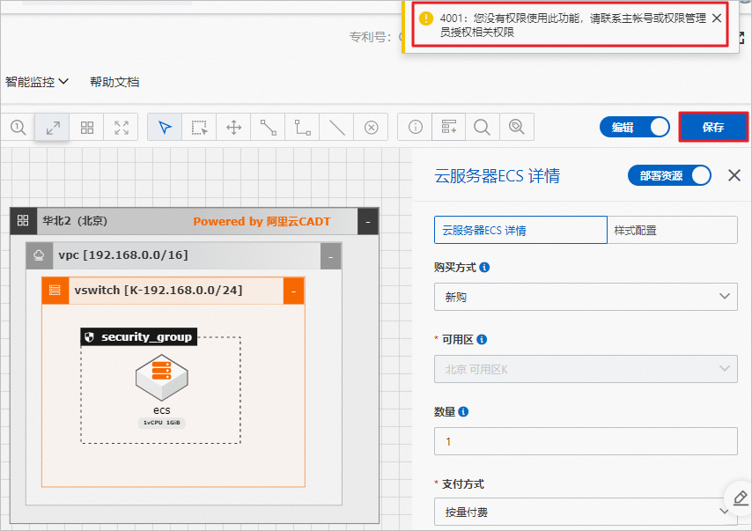
Task: Click the fullscreen expand arrows icon
Action: pyautogui.click(x=122, y=127)
